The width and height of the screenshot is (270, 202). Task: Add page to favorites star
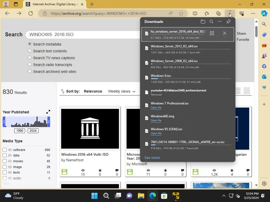[181, 13]
